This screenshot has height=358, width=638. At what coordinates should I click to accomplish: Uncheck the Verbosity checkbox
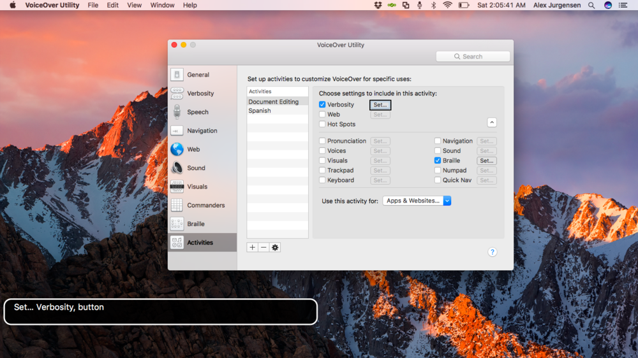pos(322,105)
